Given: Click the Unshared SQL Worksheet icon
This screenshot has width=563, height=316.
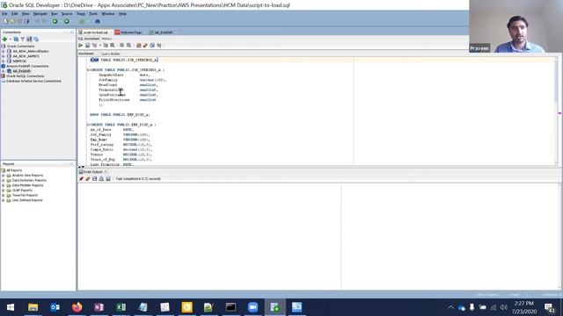Looking at the screenshot, I should 139,46.
